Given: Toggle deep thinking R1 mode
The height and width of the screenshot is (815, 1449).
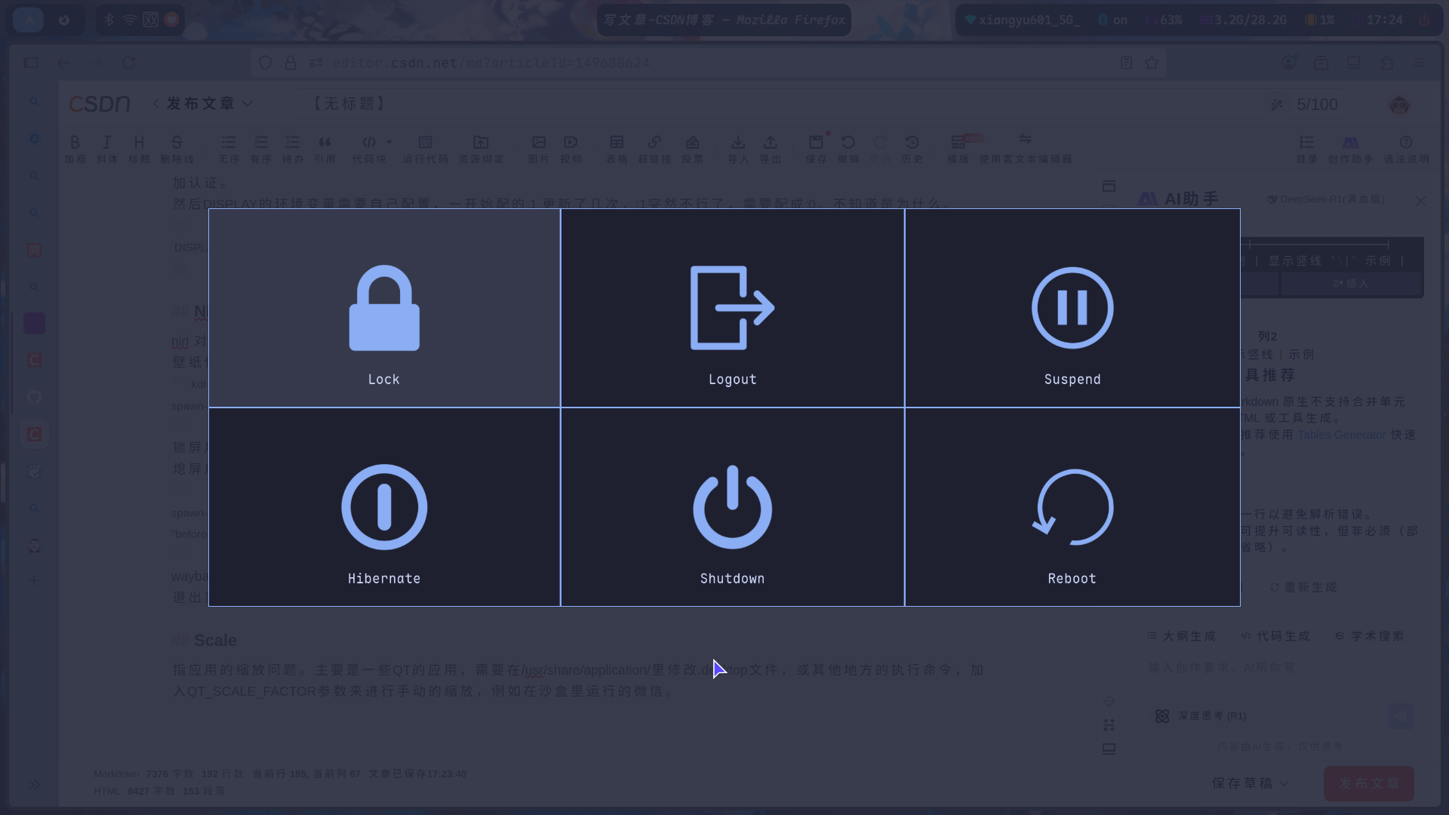Looking at the screenshot, I should [x=1201, y=715].
